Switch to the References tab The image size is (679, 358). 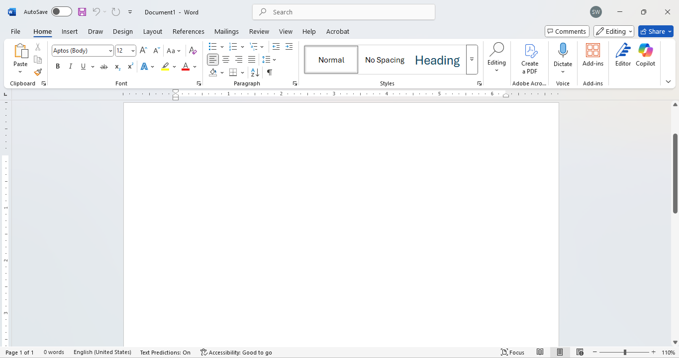[x=188, y=31]
